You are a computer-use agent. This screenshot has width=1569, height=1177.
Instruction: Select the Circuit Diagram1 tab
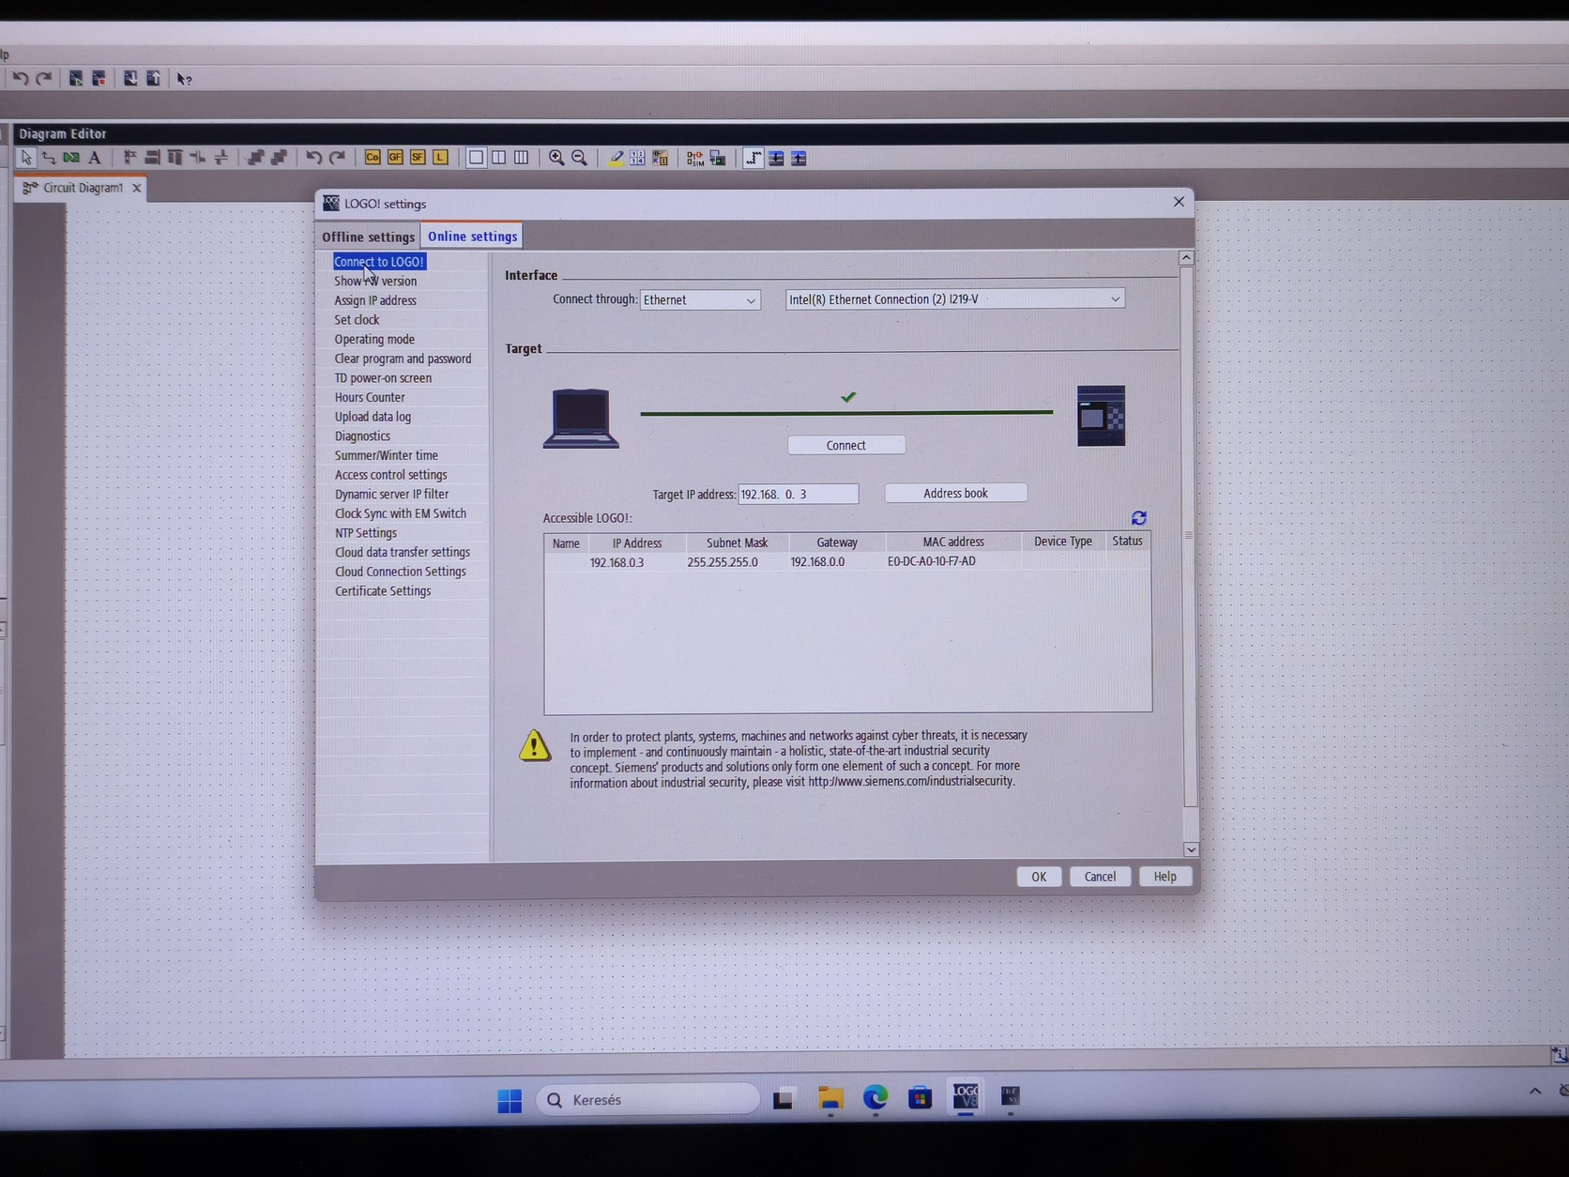(x=83, y=188)
